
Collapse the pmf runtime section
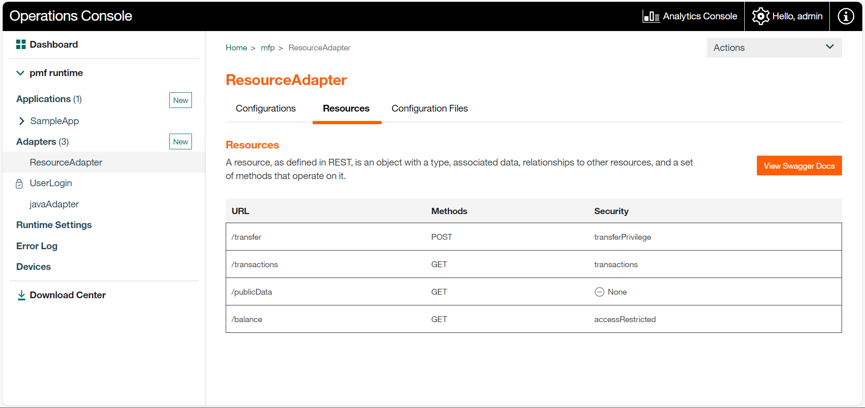(x=20, y=73)
